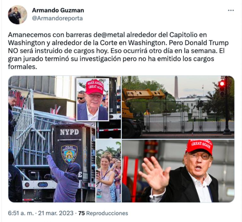Click the tweet text paragraph body

point(118,51)
